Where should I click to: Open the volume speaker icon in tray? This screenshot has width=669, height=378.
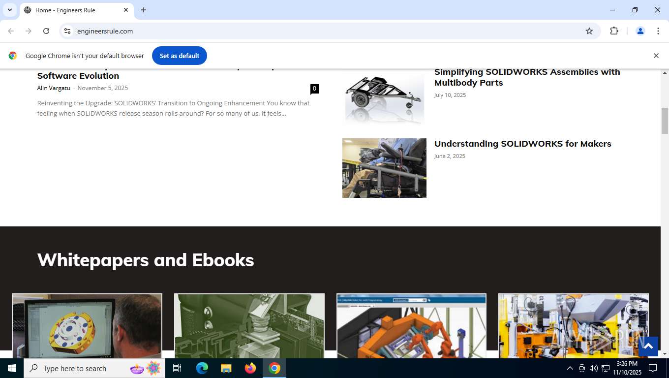594,368
